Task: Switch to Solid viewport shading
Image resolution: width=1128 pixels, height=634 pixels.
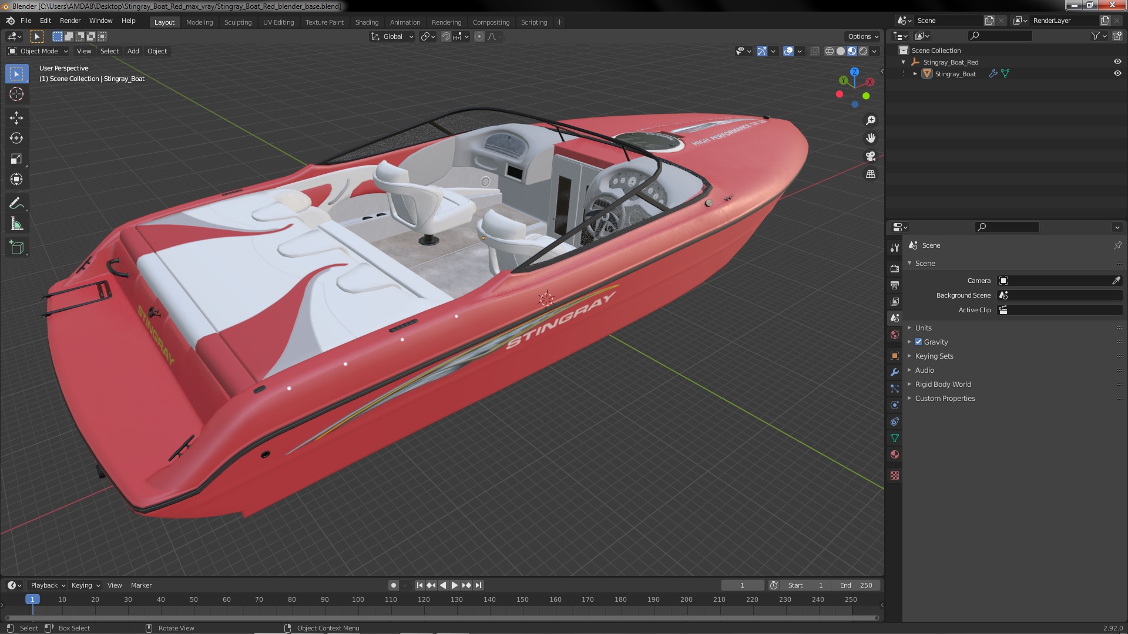Action: point(841,51)
